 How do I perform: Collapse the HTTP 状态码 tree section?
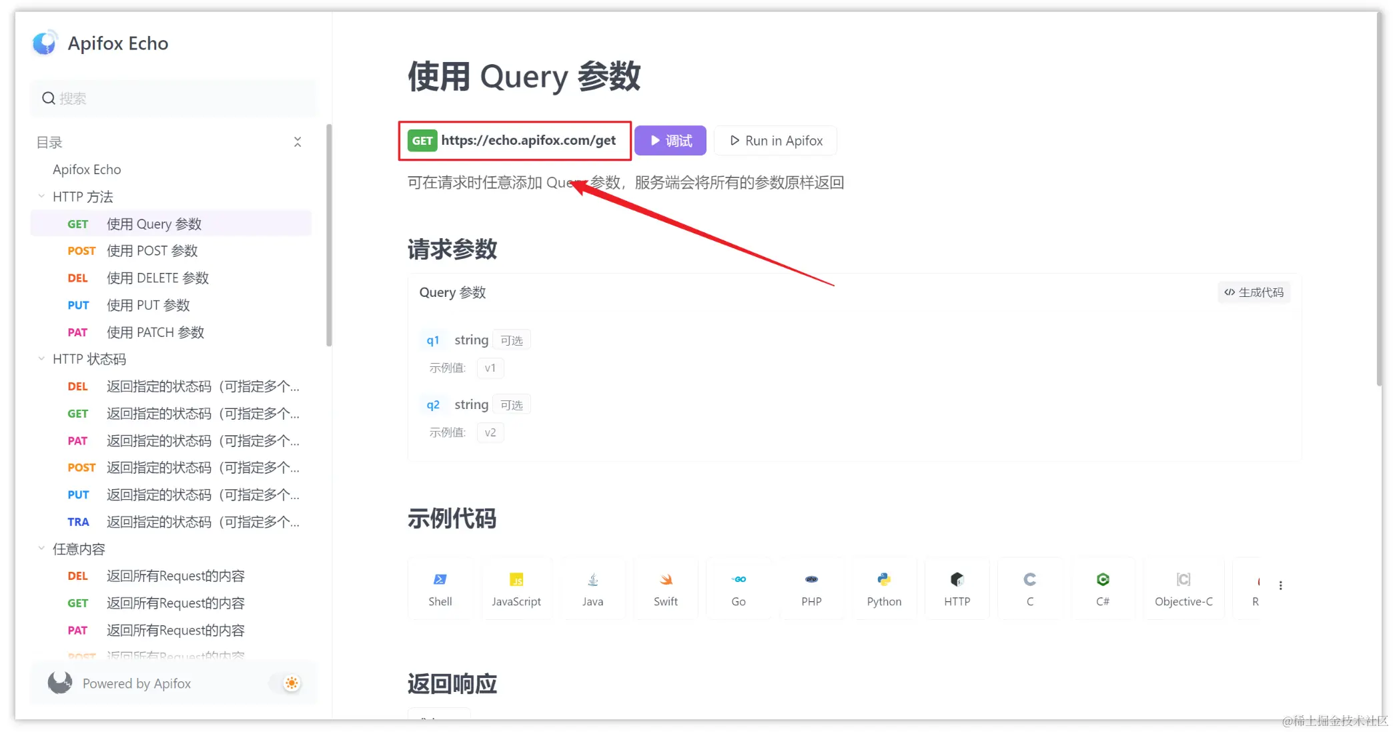tap(41, 358)
